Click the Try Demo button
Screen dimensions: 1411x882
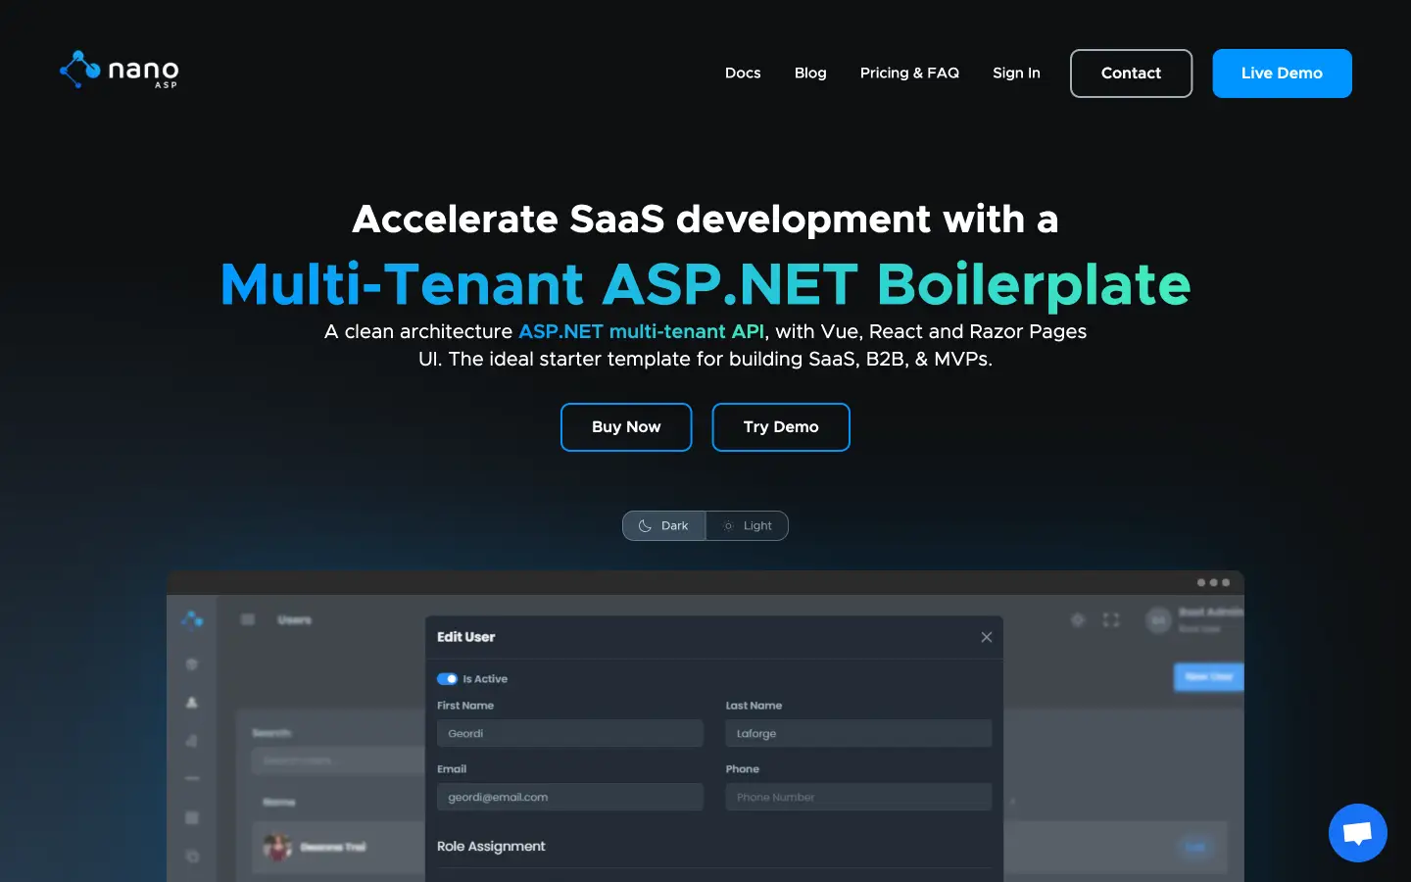(x=781, y=427)
